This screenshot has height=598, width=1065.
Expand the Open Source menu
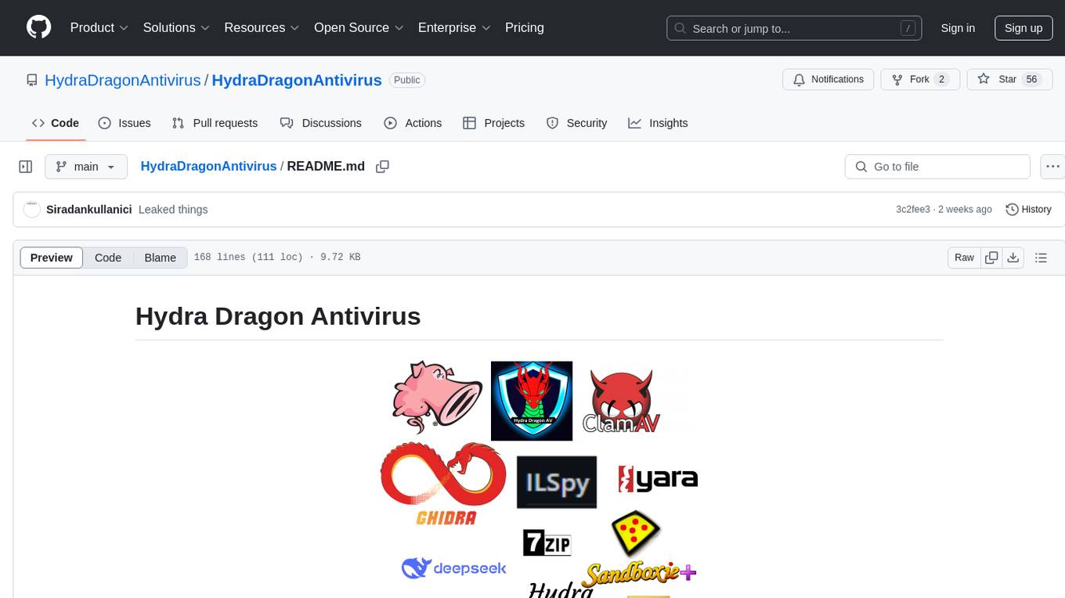point(359,27)
